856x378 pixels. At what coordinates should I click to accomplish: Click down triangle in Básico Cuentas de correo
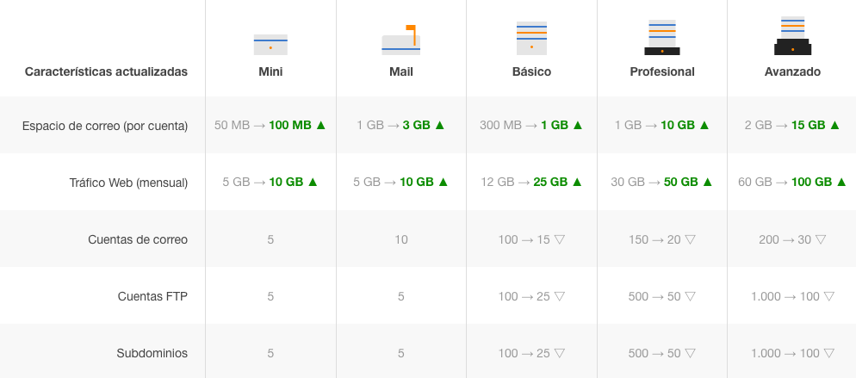[x=559, y=239]
